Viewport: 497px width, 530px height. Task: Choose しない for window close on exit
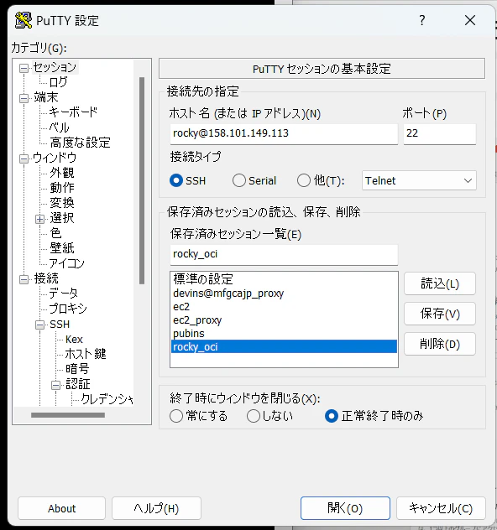[x=254, y=416]
